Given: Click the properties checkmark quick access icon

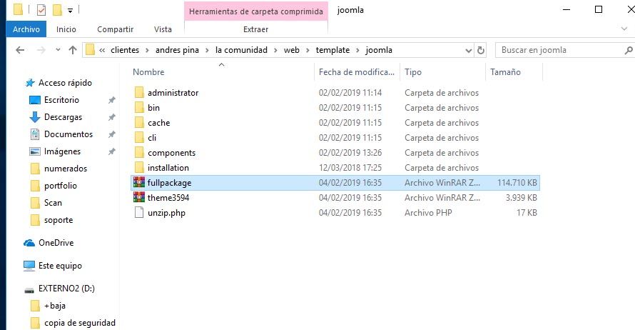Looking at the screenshot, I should click(x=41, y=10).
